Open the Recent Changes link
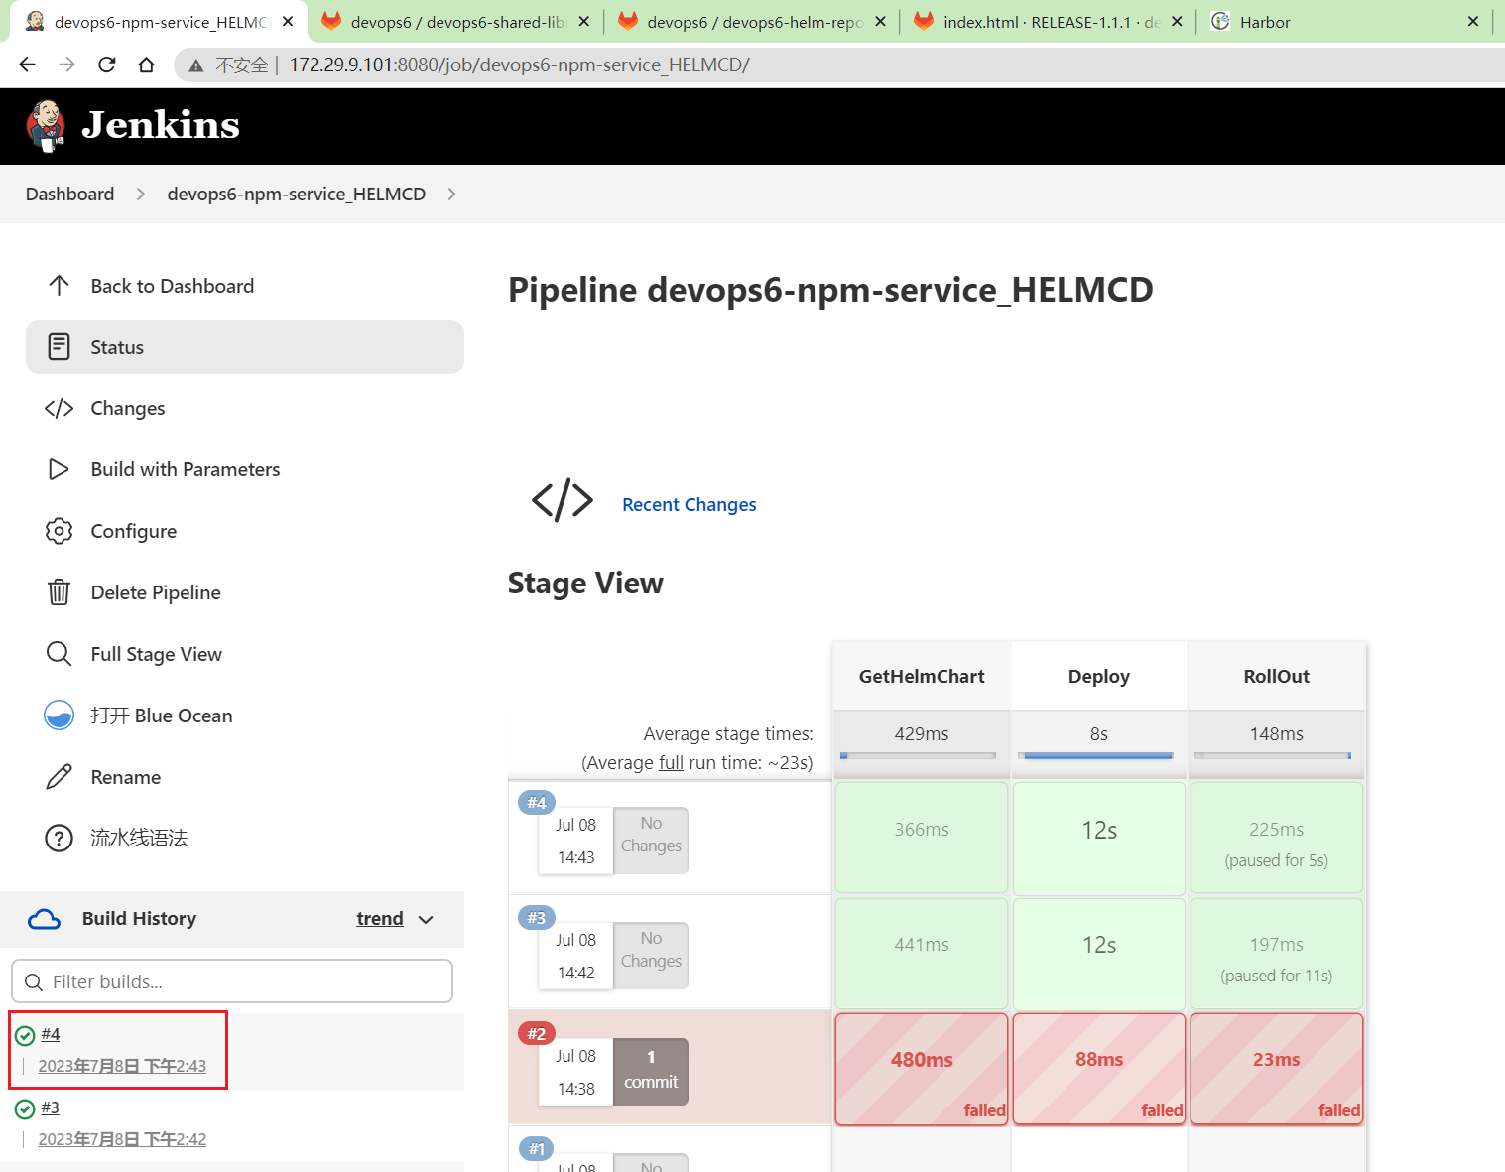 point(690,505)
